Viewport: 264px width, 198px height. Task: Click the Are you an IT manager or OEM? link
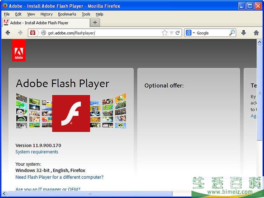pos(48,189)
